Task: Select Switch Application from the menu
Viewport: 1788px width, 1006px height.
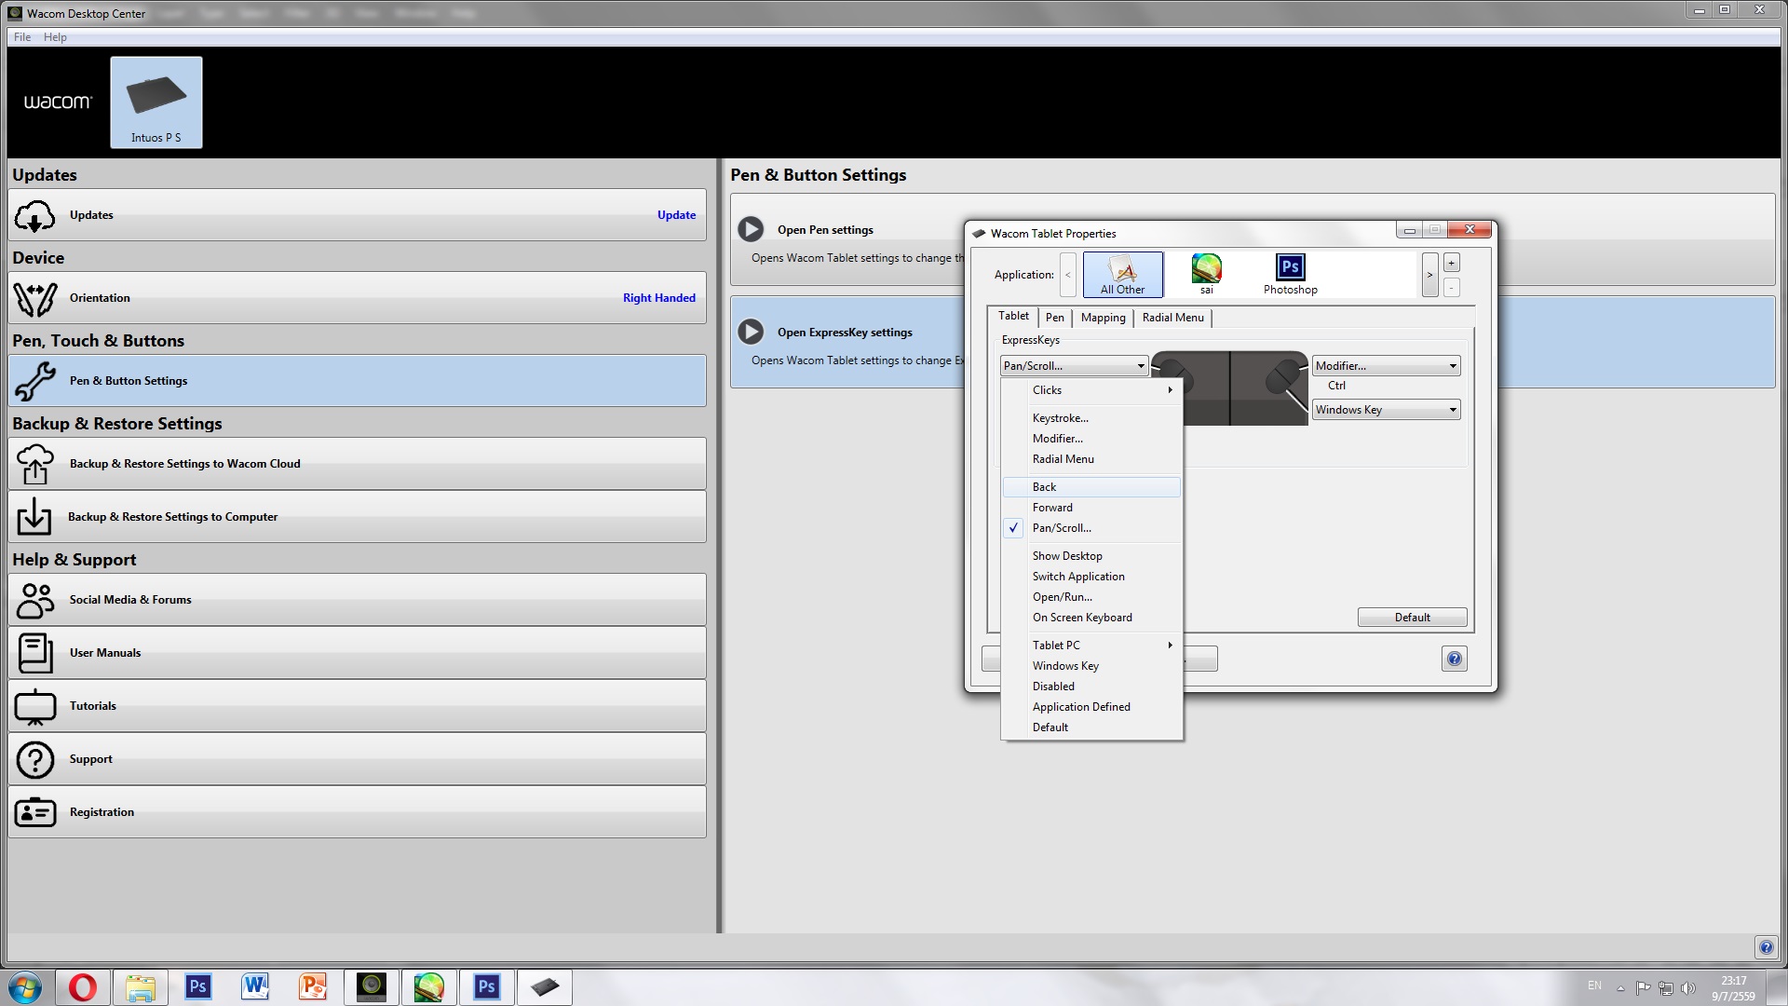Action: (x=1092, y=577)
